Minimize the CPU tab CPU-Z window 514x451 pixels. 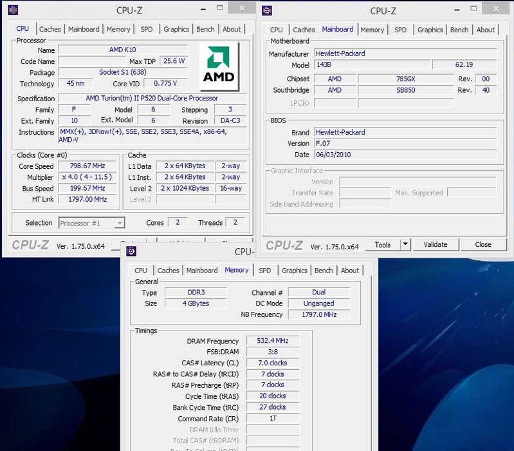[x=203, y=9]
